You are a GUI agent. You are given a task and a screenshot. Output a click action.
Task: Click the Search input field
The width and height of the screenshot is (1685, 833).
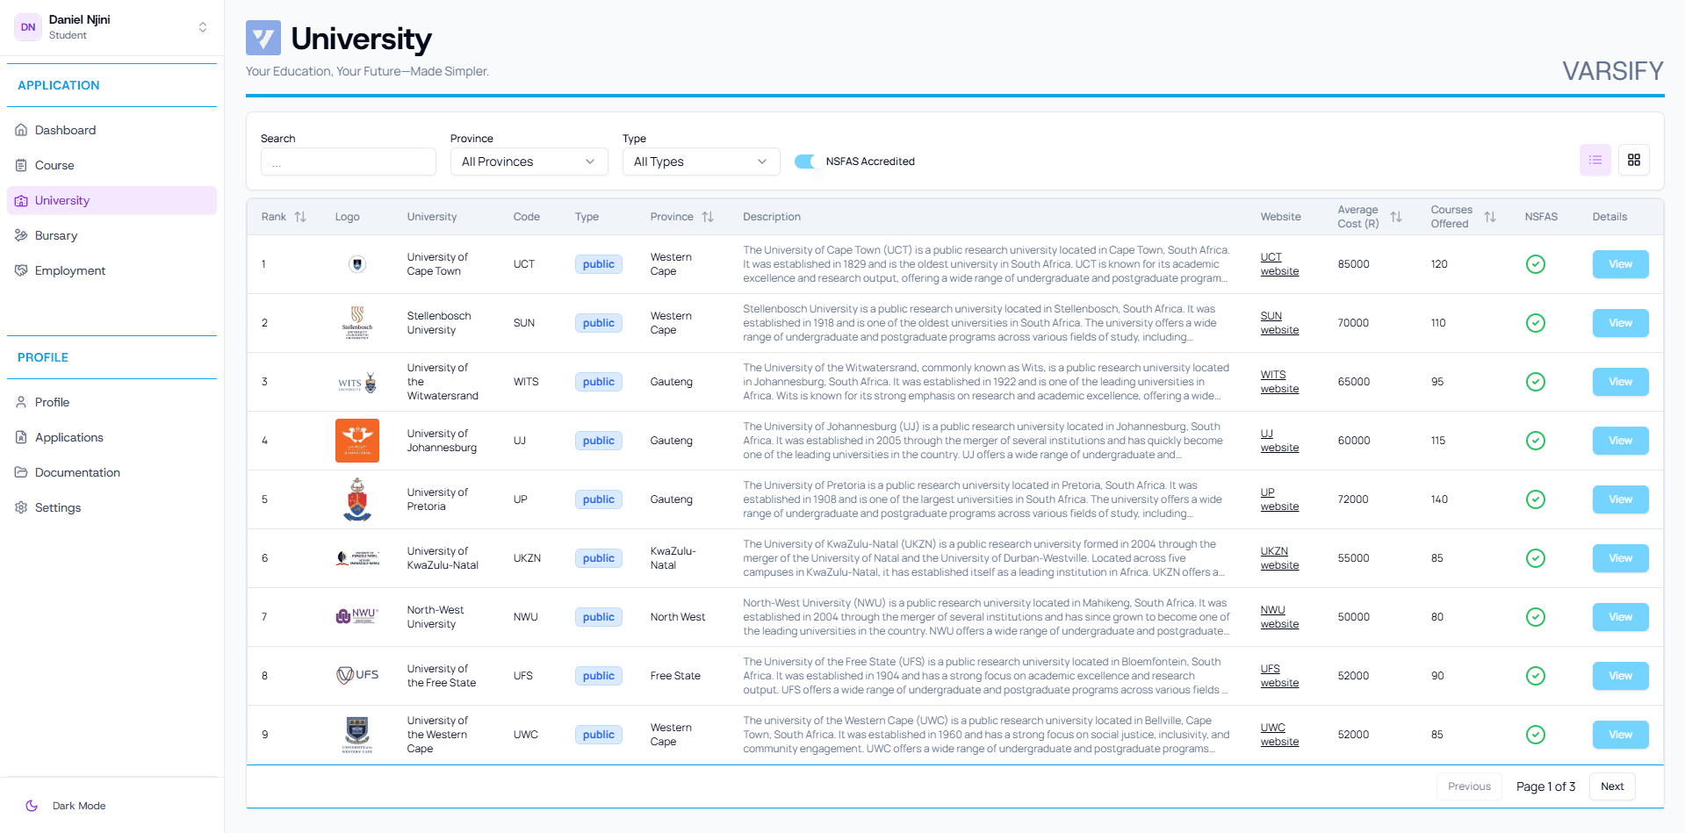(x=348, y=162)
